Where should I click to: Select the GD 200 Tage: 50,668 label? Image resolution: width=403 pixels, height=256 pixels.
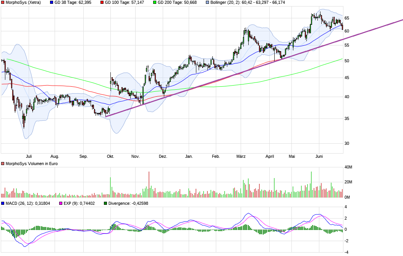pos(177,3)
